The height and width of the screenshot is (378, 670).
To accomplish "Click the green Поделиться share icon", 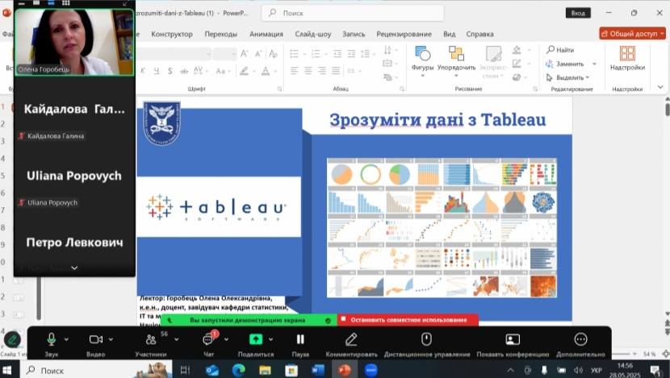I will pos(255,339).
